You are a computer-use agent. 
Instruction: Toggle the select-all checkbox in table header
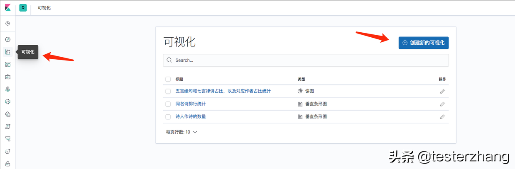168,79
